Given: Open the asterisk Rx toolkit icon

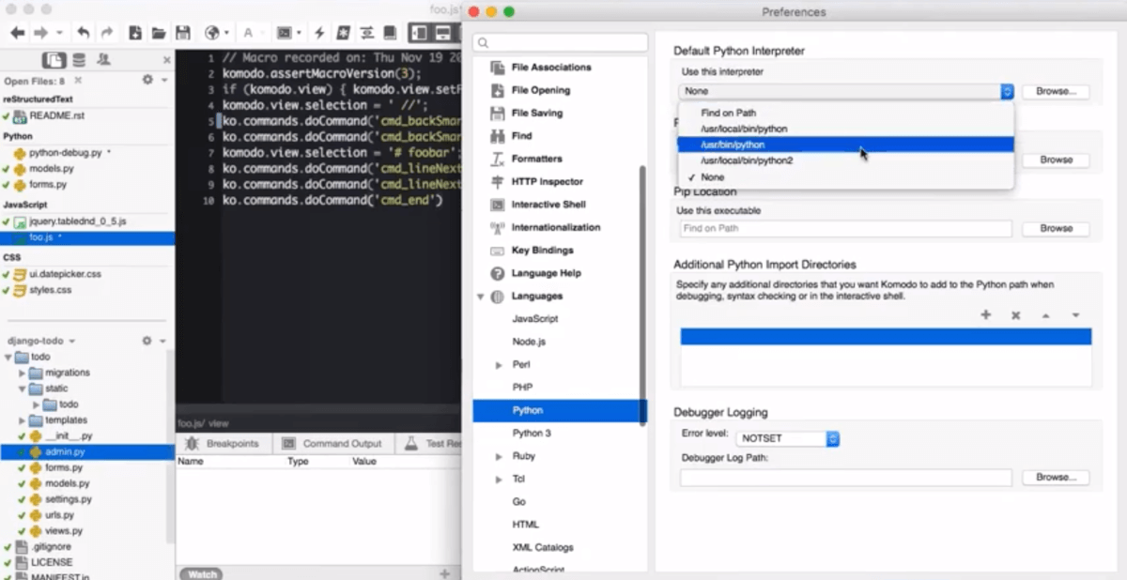Looking at the screenshot, I should click(x=343, y=33).
